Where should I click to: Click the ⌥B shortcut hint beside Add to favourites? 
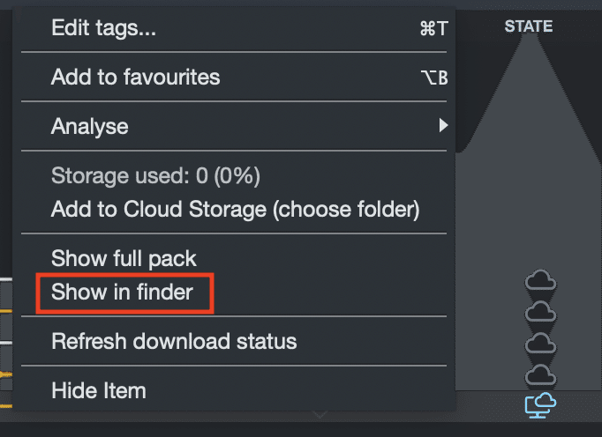pos(434,78)
